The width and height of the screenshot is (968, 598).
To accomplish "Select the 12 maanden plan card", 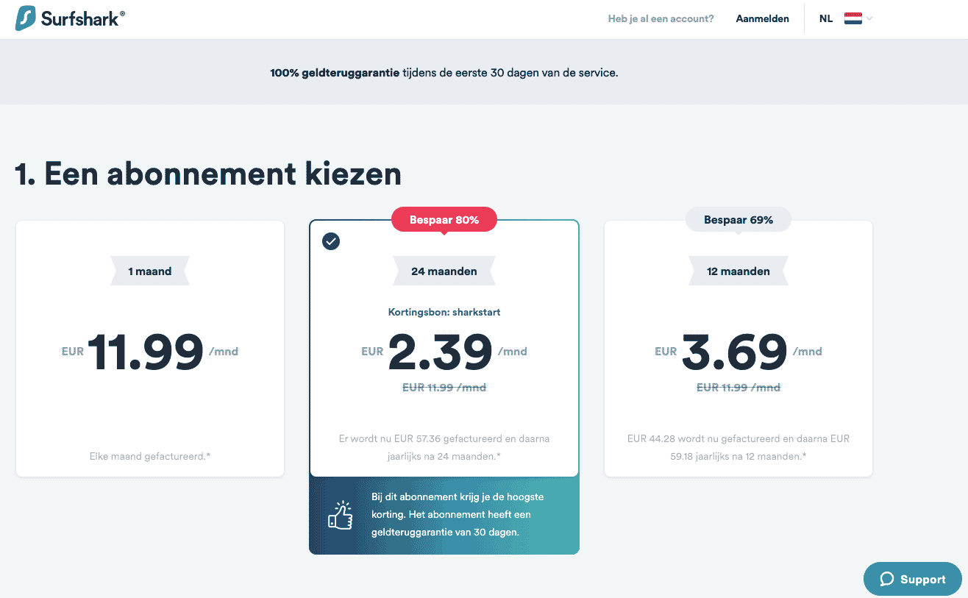I will [739, 349].
